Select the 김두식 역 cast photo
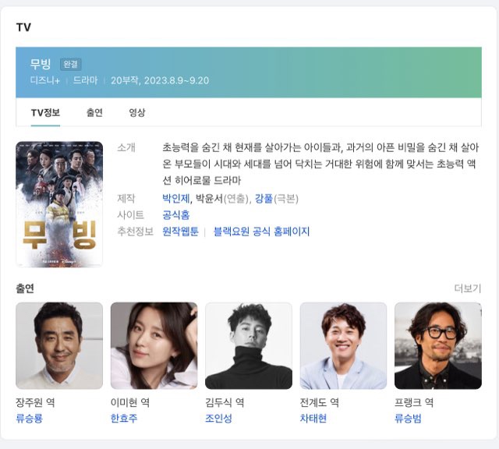The image size is (499, 449). click(249, 345)
